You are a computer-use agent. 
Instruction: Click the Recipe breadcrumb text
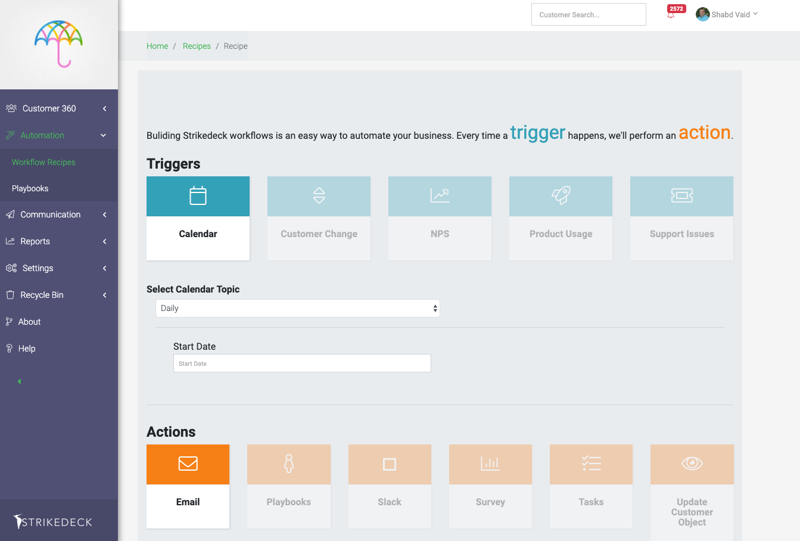tap(236, 46)
